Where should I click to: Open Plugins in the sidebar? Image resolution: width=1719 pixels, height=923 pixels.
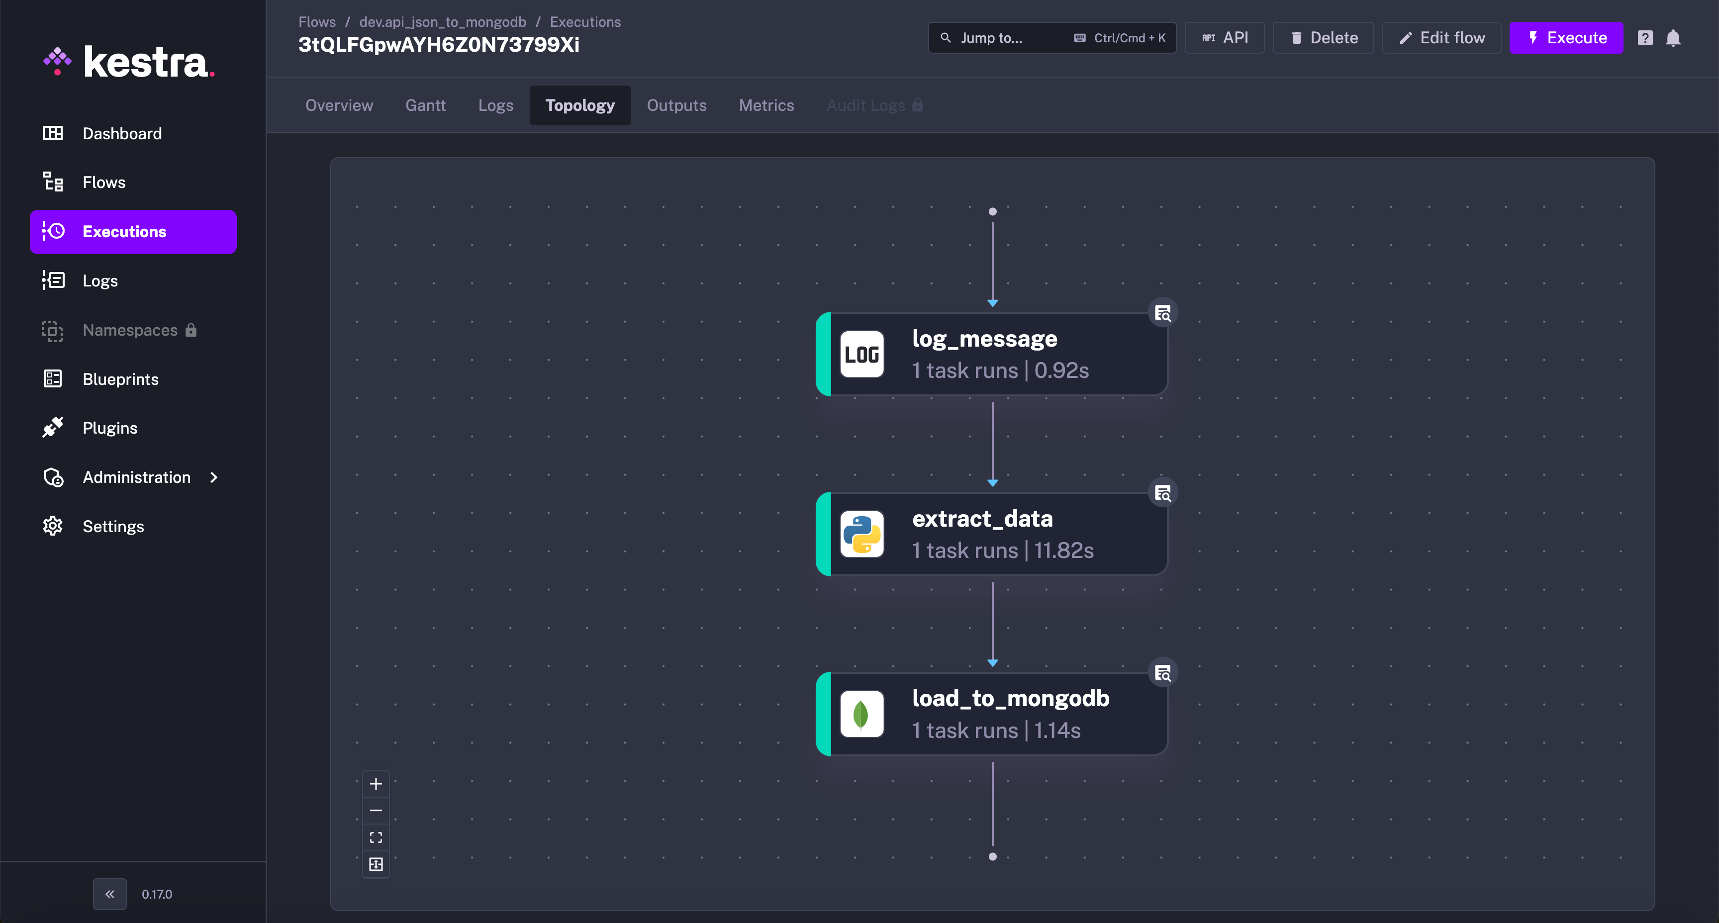tap(133, 428)
